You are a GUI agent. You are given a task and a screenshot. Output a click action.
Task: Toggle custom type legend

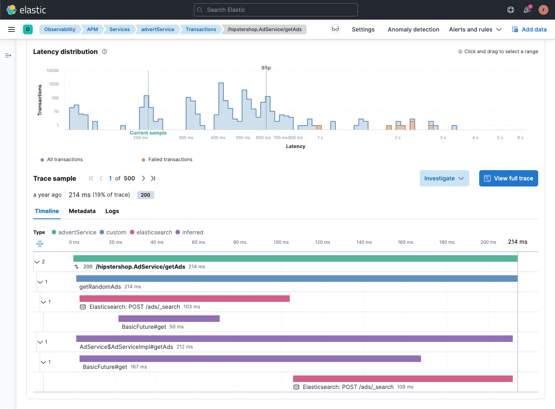click(x=113, y=232)
